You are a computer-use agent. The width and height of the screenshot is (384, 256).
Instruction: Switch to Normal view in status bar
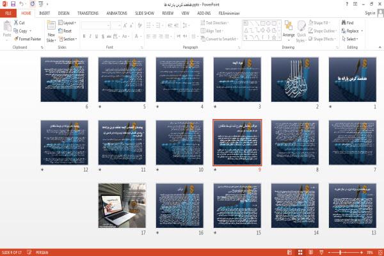tap(289, 252)
